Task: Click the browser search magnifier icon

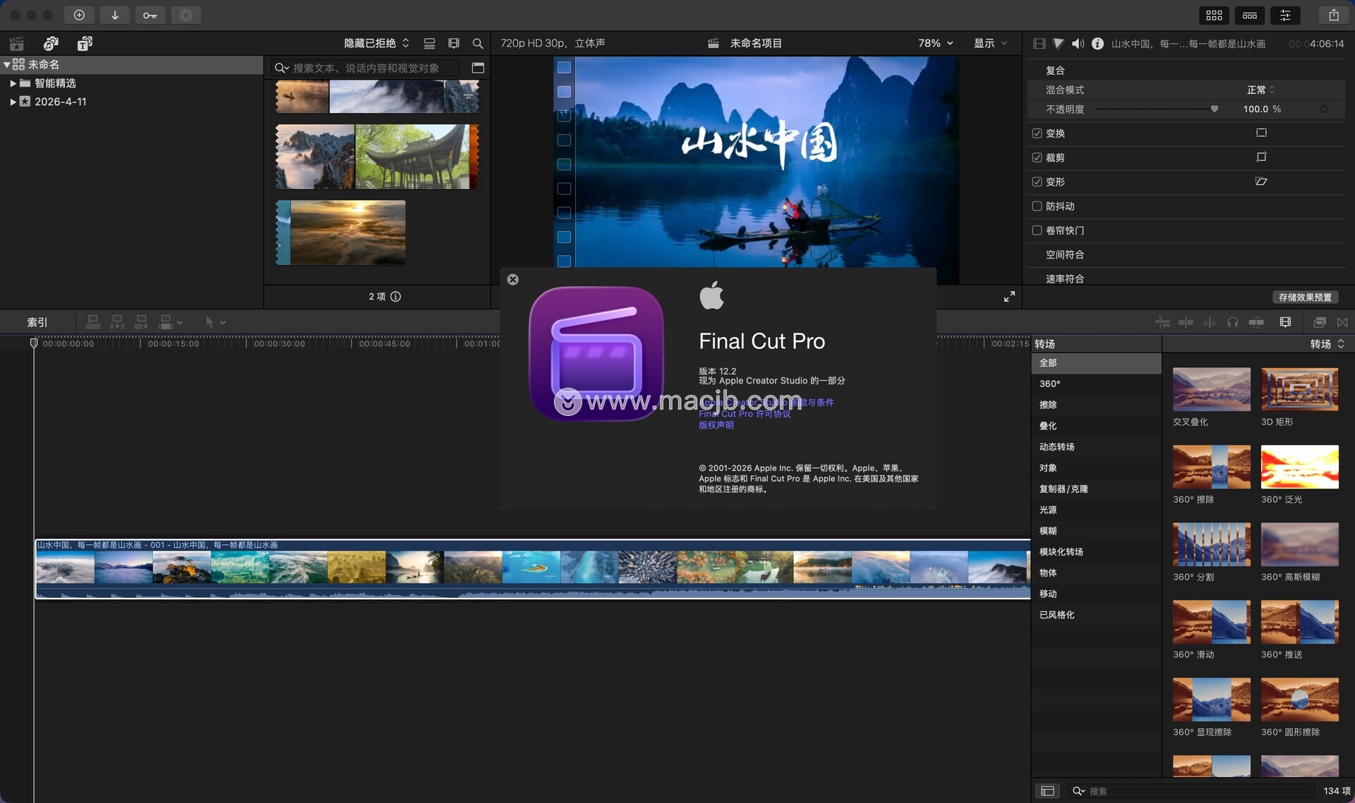Action: pos(478,44)
